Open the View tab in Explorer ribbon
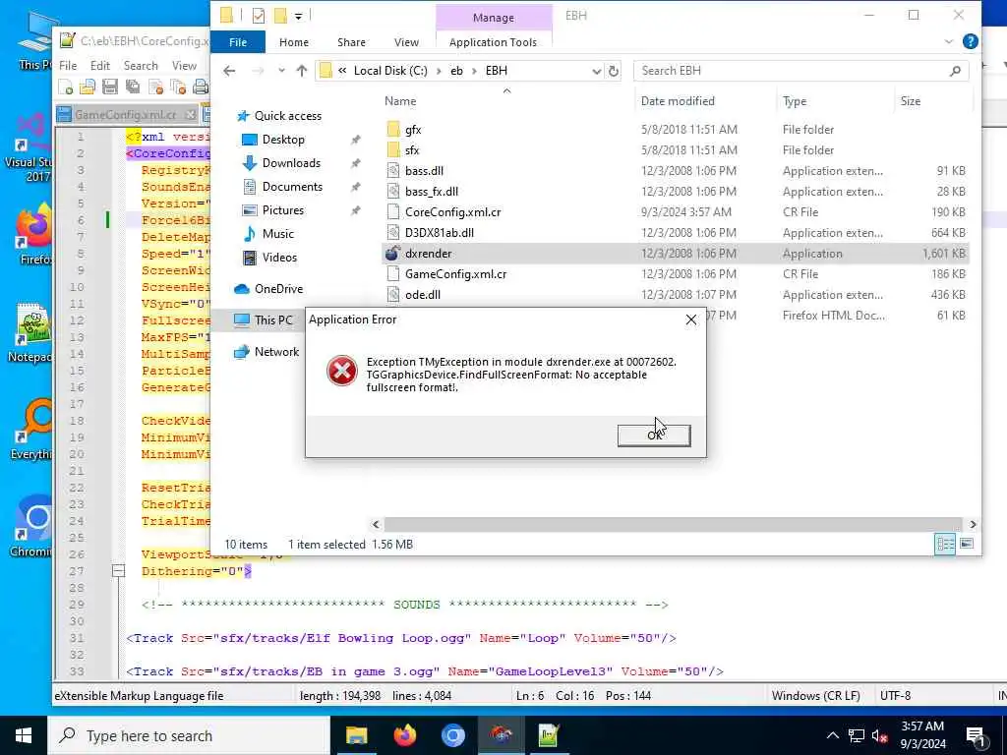The width and height of the screenshot is (1007, 755). pyautogui.click(x=406, y=41)
